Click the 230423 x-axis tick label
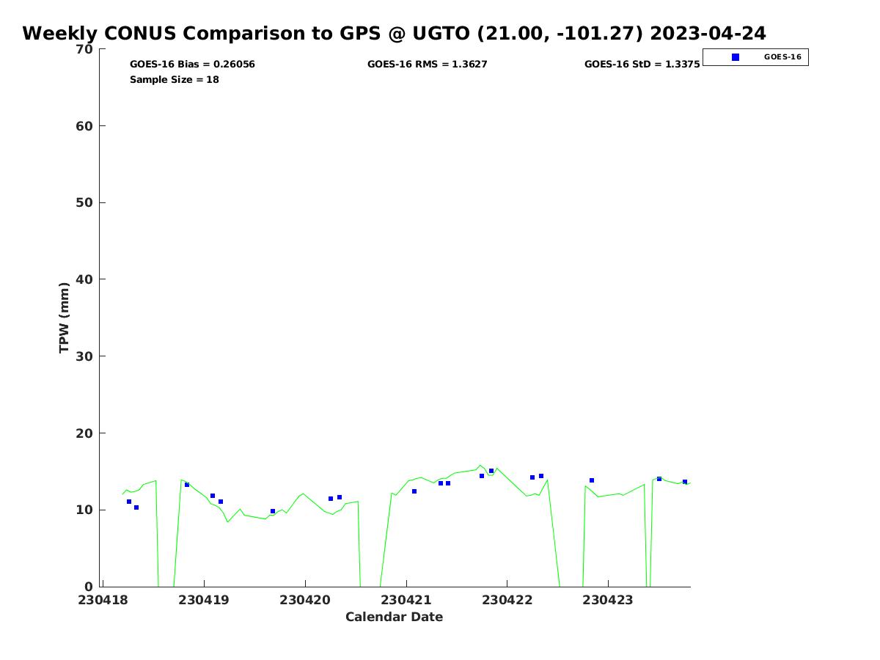 pyautogui.click(x=607, y=600)
